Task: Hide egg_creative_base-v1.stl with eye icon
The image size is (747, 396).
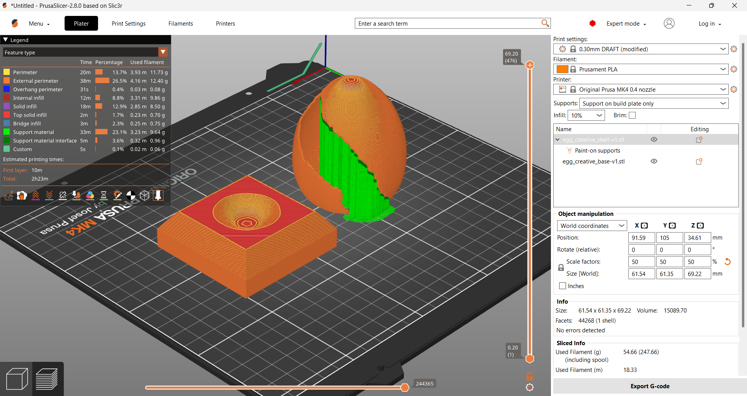Action: click(654, 161)
